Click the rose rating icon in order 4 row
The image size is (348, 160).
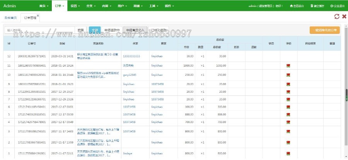[288, 122]
